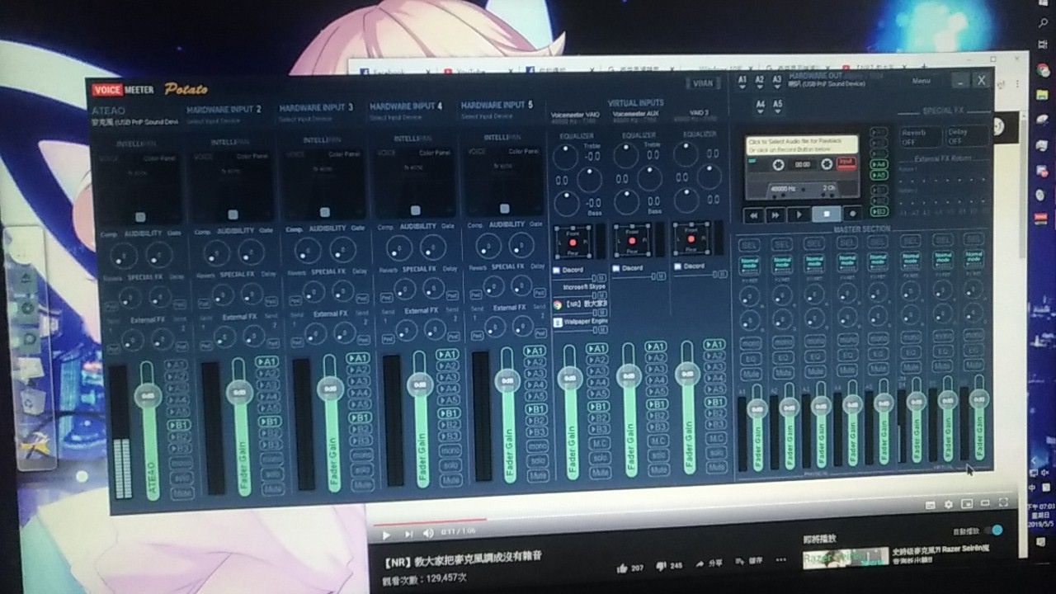Viewport: 1056px width, 594px height.
Task: Enter YouTube fullscreen mode
Action: tap(1004, 502)
